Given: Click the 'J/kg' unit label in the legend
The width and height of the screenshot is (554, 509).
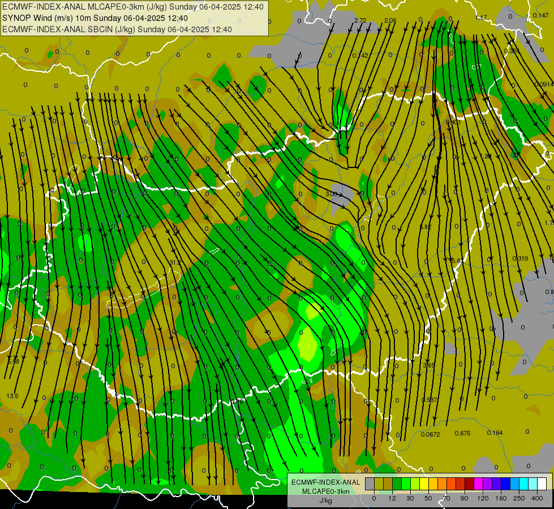Looking at the screenshot, I should tap(325, 501).
